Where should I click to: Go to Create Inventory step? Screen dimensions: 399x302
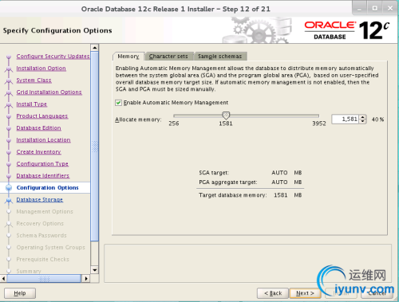pos(38,152)
